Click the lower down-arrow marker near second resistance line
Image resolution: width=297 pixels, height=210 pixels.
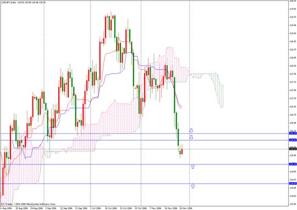point(191,137)
